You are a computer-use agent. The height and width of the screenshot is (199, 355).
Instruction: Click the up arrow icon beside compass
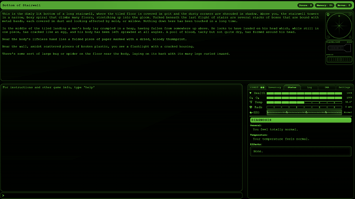[x=328, y=14]
